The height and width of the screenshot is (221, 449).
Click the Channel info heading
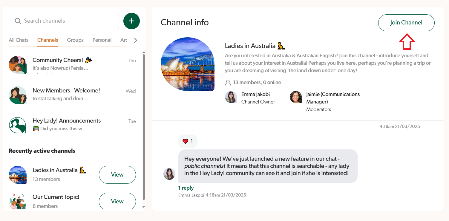185,22
